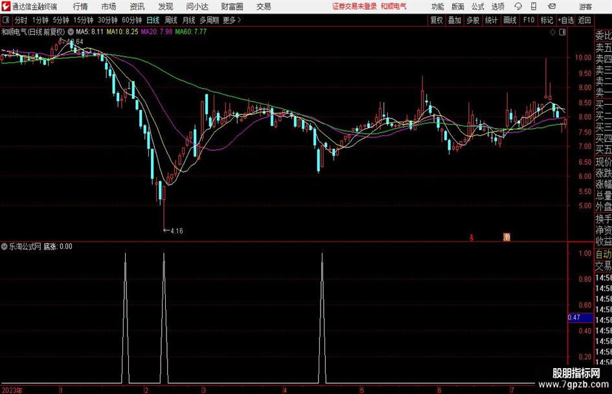Screen dimensions: 612x394
Task: Switch to 1分钟 period
Action: pyautogui.click(x=40, y=20)
